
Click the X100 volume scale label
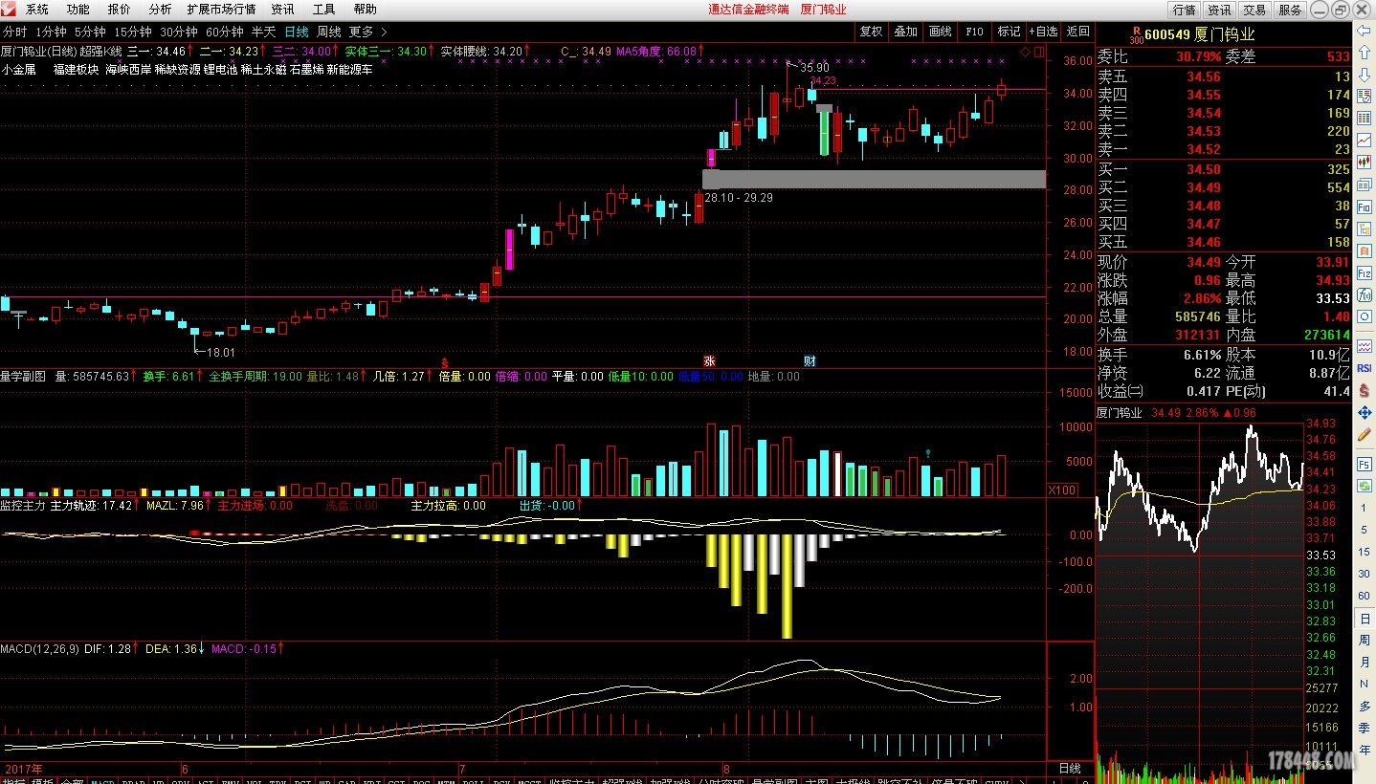pyautogui.click(x=1062, y=490)
